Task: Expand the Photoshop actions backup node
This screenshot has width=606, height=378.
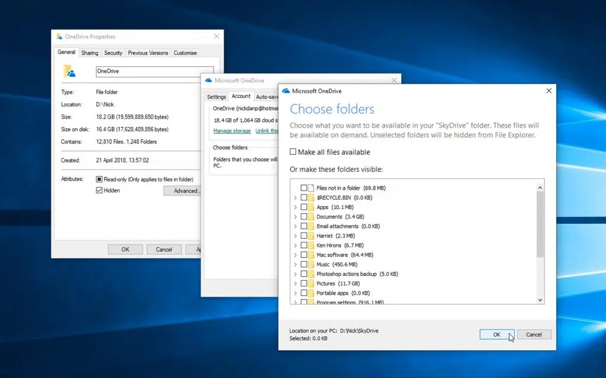Action: tap(295, 274)
